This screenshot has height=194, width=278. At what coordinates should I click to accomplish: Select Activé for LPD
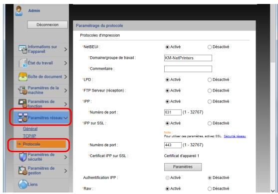167,80
